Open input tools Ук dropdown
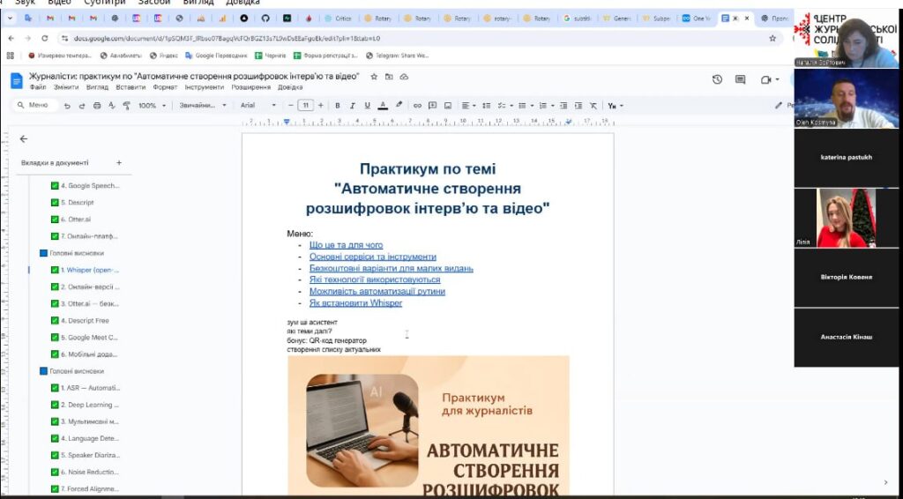 click(x=615, y=106)
